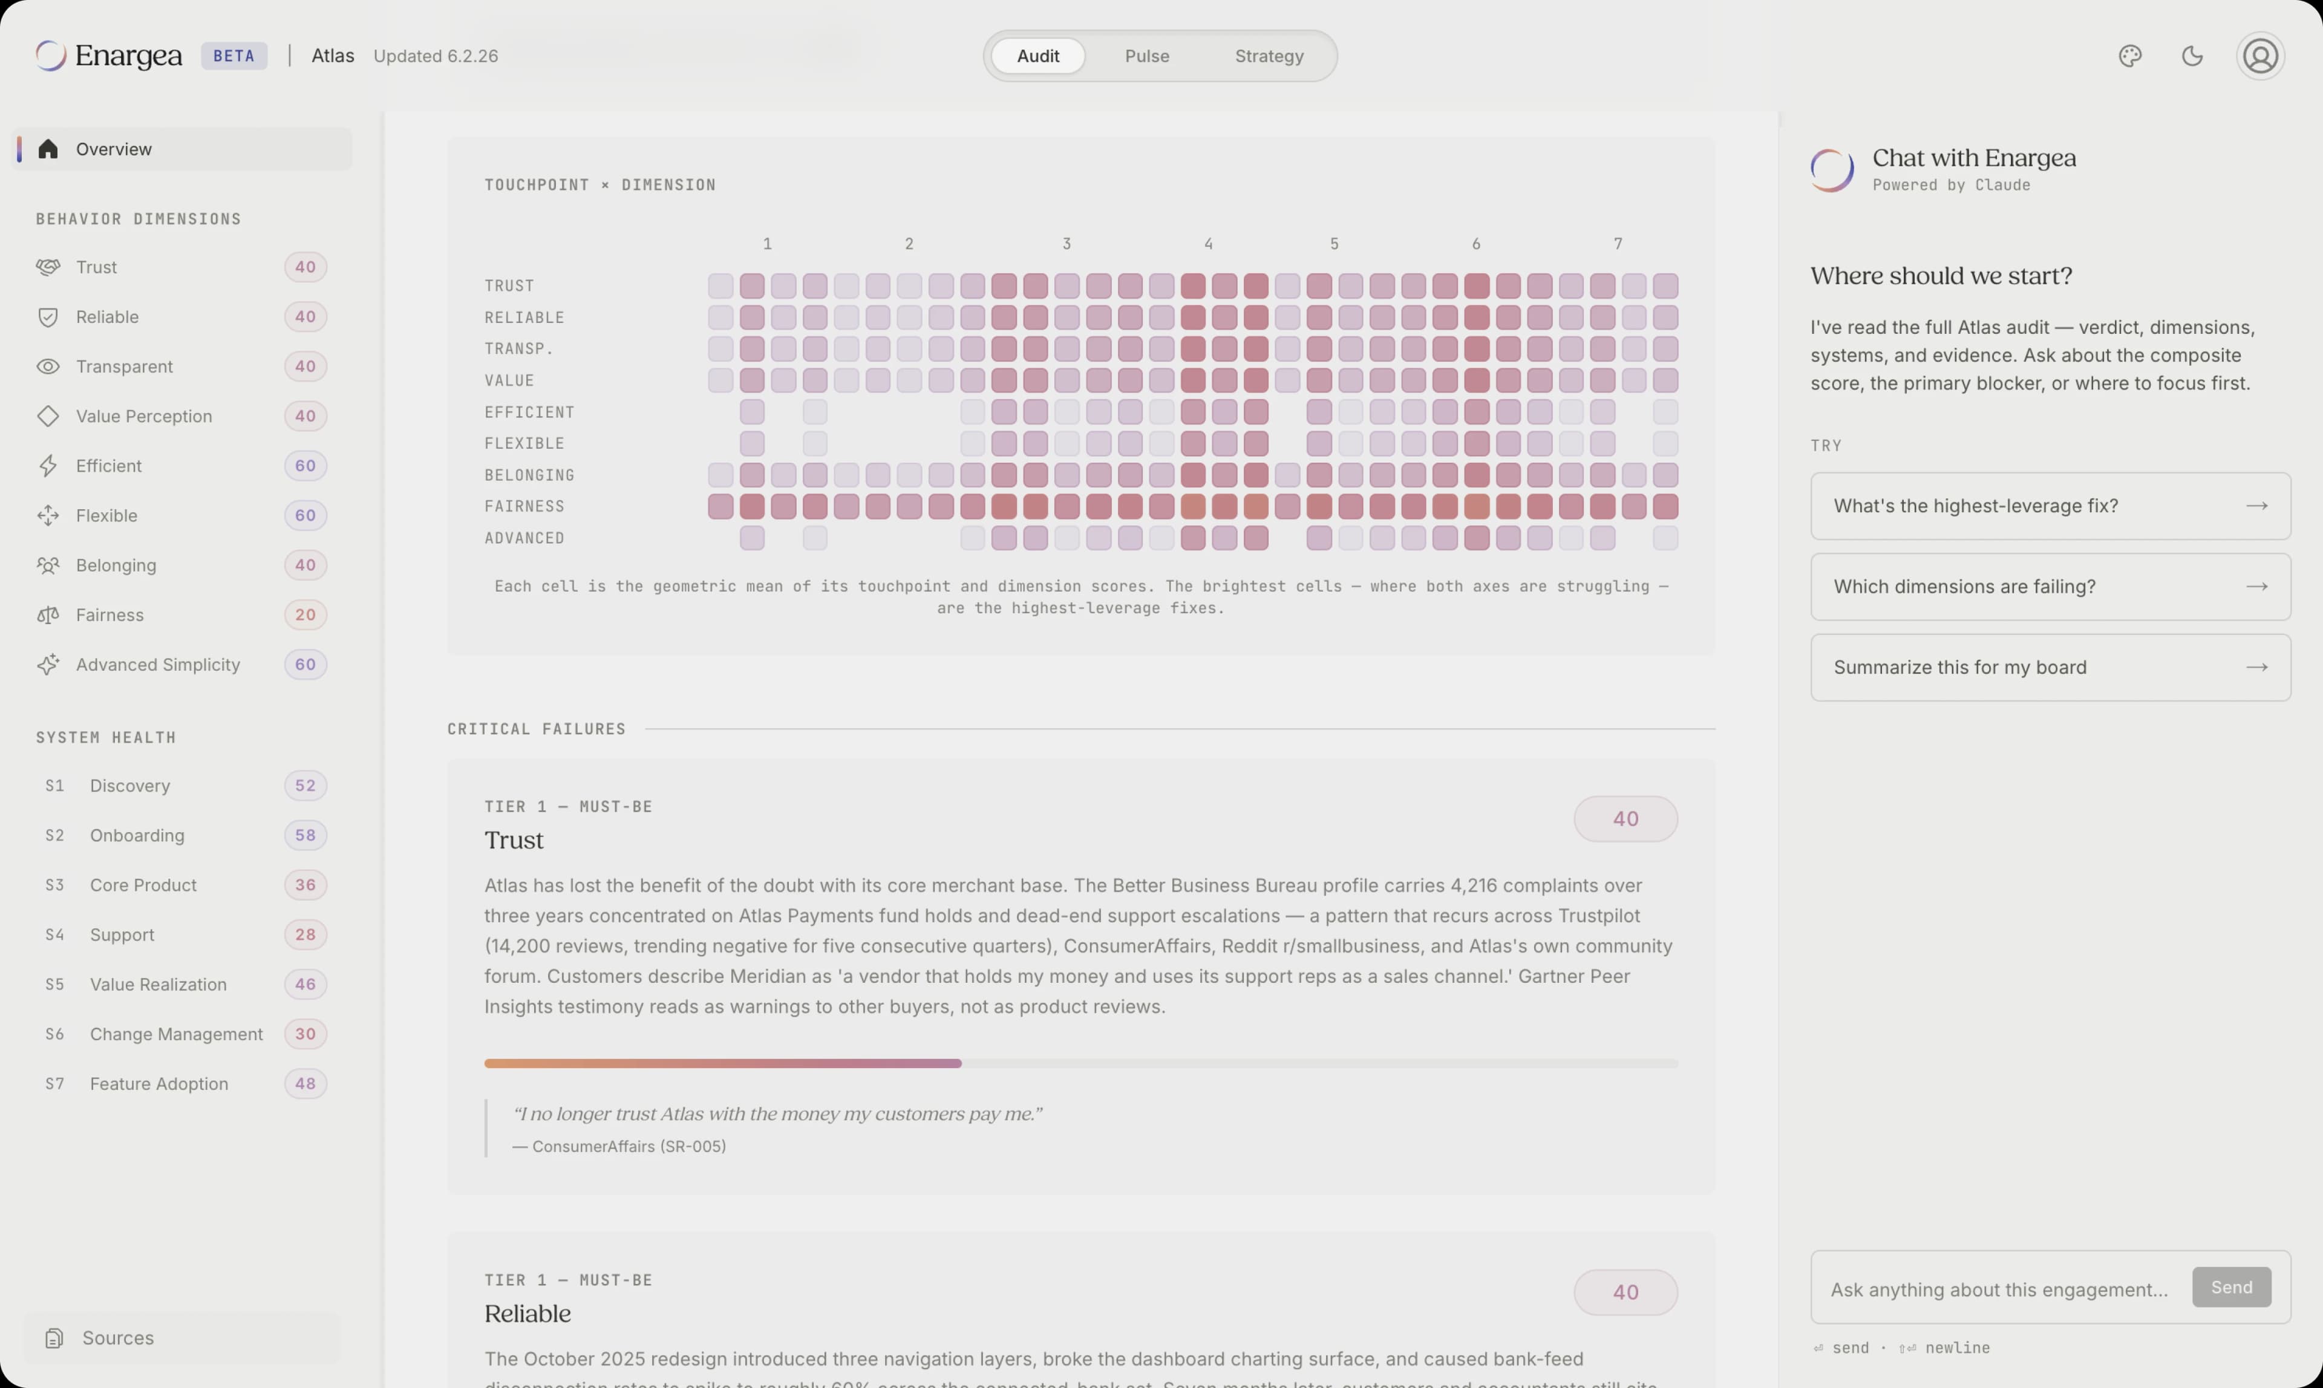Click the Trust failure card heading

pos(514,841)
